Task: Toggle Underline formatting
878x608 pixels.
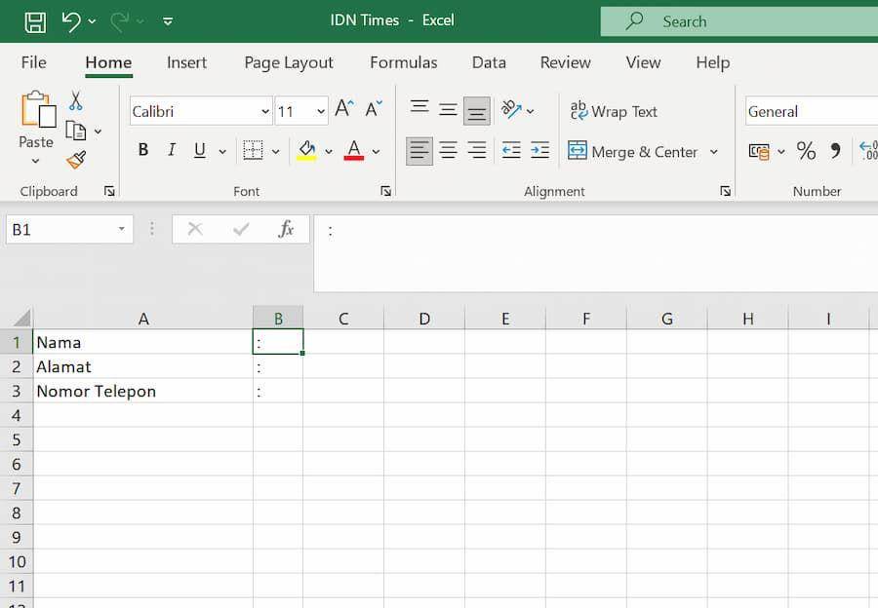Action: [199, 150]
